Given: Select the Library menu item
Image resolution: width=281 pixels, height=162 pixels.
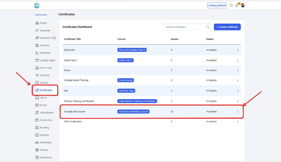Looking at the screenshot, I should tap(43, 97).
